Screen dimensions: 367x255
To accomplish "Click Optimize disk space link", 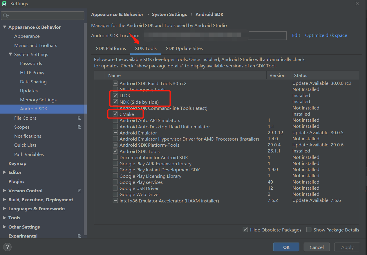I will [x=326, y=35].
